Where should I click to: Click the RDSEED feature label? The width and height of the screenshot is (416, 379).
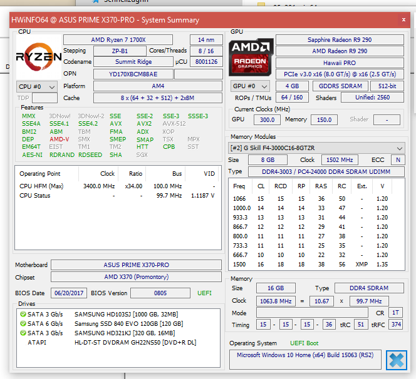point(90,155)
